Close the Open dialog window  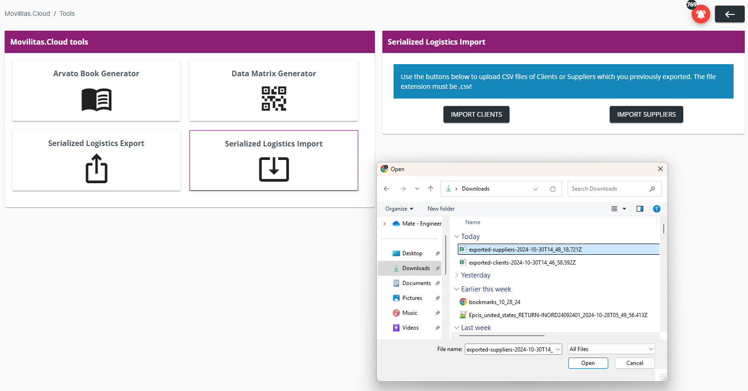point(660,169)
